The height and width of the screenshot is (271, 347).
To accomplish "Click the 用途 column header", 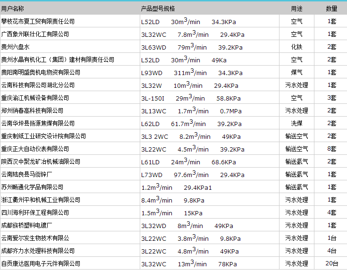I will [296, 8].
